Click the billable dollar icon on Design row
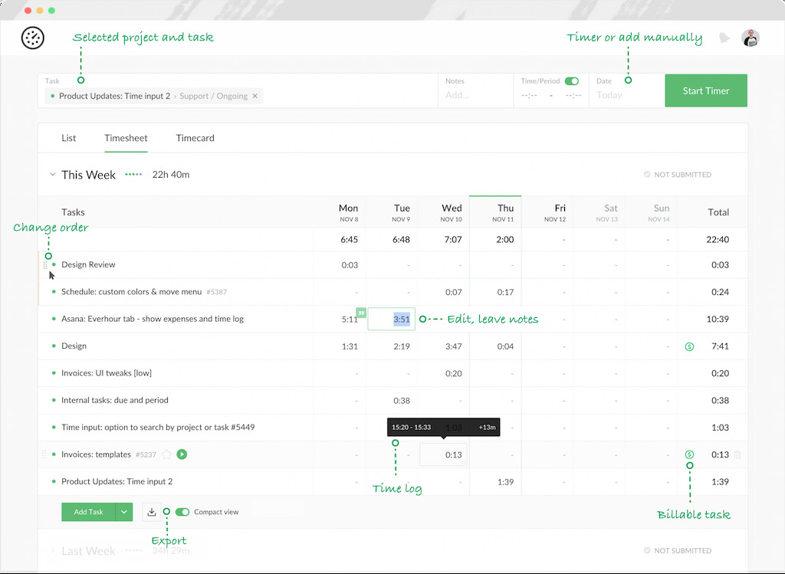The height and width of the screenshot is (574, 785). [x=689, y=346]
